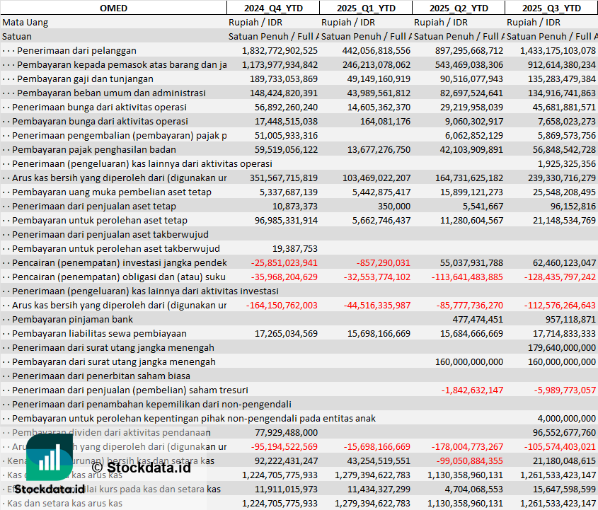Select the Satuan row label
Viewport: 598px width, 510px height.
tap(17, 36)
